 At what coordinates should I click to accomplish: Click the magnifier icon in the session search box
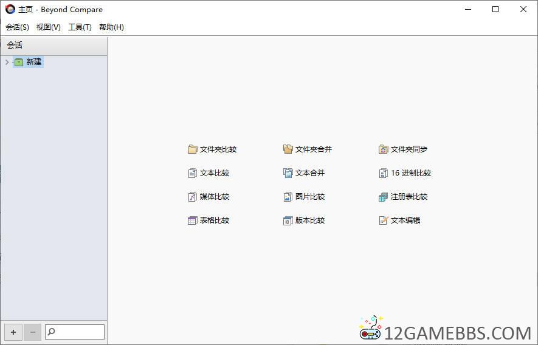coord(51,332)
